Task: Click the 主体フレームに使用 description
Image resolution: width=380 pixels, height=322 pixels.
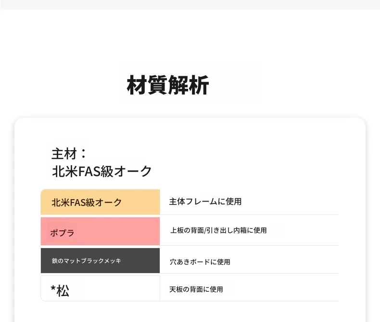Action: click(205, 202)
